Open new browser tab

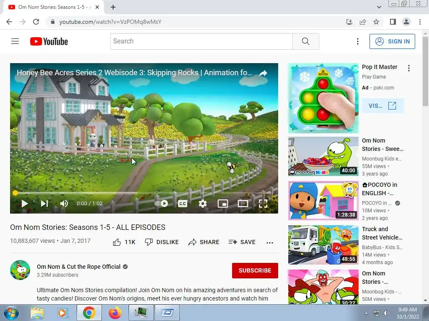(x=113, y=8)
